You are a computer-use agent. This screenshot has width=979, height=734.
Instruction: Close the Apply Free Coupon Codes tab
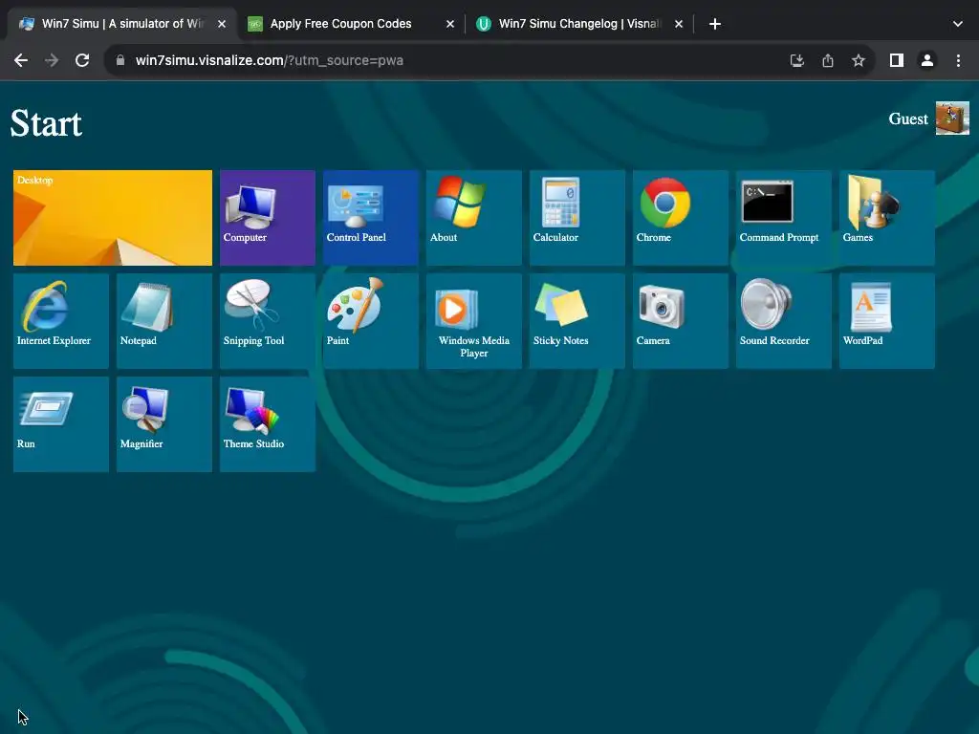point(450,24)
